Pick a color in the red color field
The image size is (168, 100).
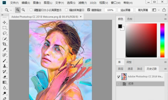pyautogui.click(x=141, y=40)
